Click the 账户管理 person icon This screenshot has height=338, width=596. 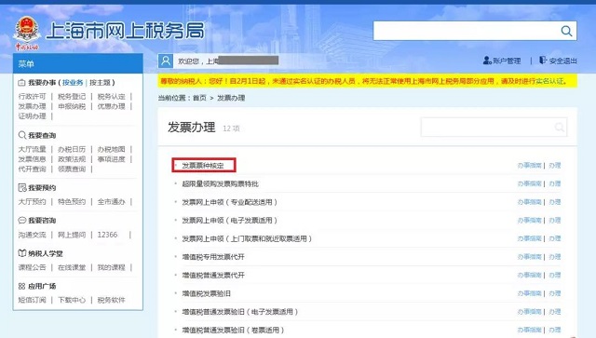487,61
